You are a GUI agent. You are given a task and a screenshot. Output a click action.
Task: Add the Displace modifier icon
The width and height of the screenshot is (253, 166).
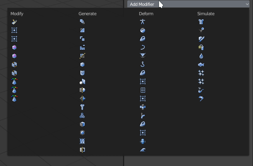[x=143, y=56]
